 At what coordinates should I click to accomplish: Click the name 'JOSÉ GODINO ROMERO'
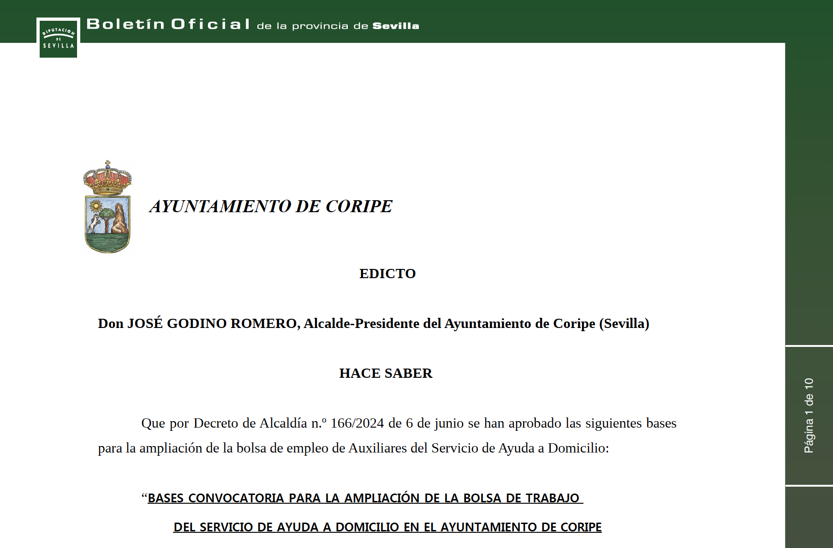(x=212, y=323)
